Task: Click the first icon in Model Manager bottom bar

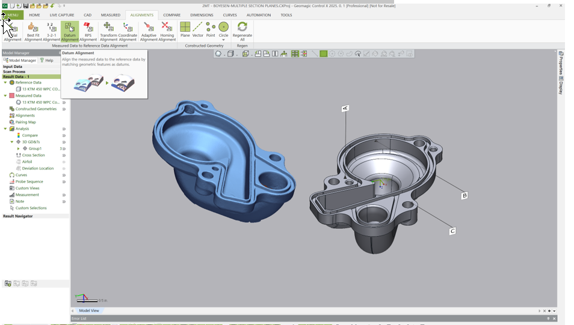Action: (x=8, y=284)
